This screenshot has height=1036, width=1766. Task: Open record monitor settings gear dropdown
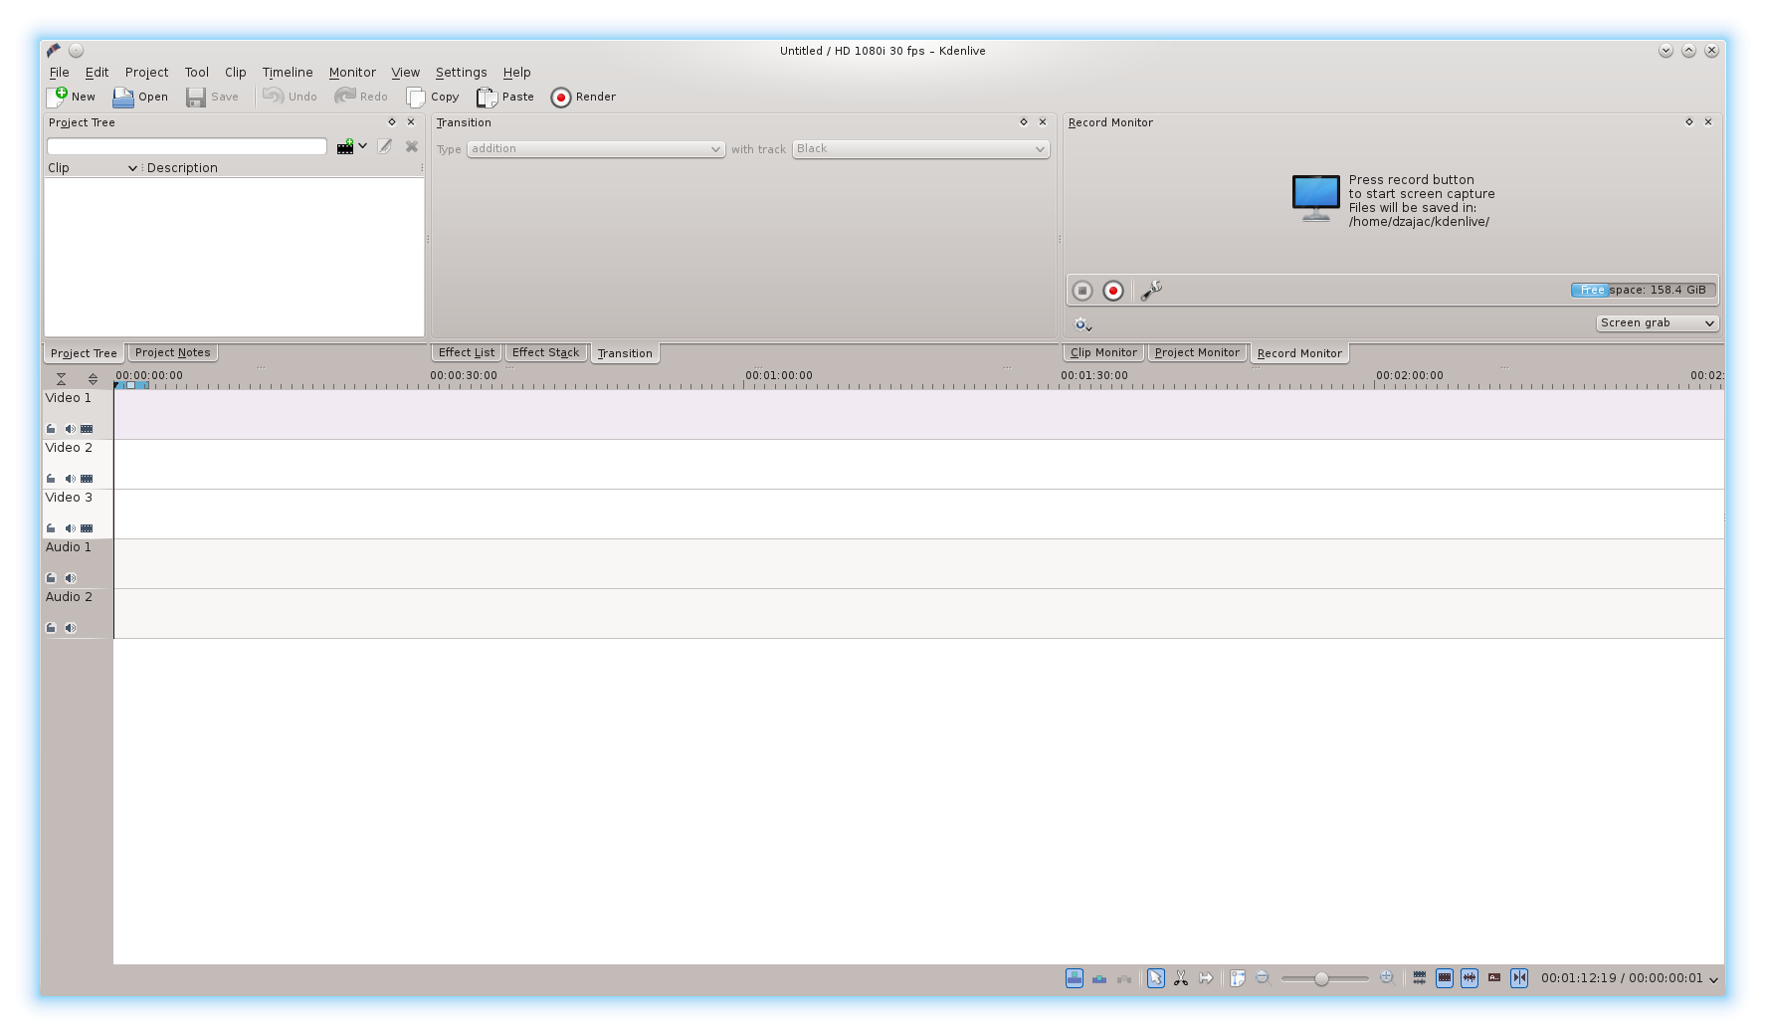coord(1083,324)
